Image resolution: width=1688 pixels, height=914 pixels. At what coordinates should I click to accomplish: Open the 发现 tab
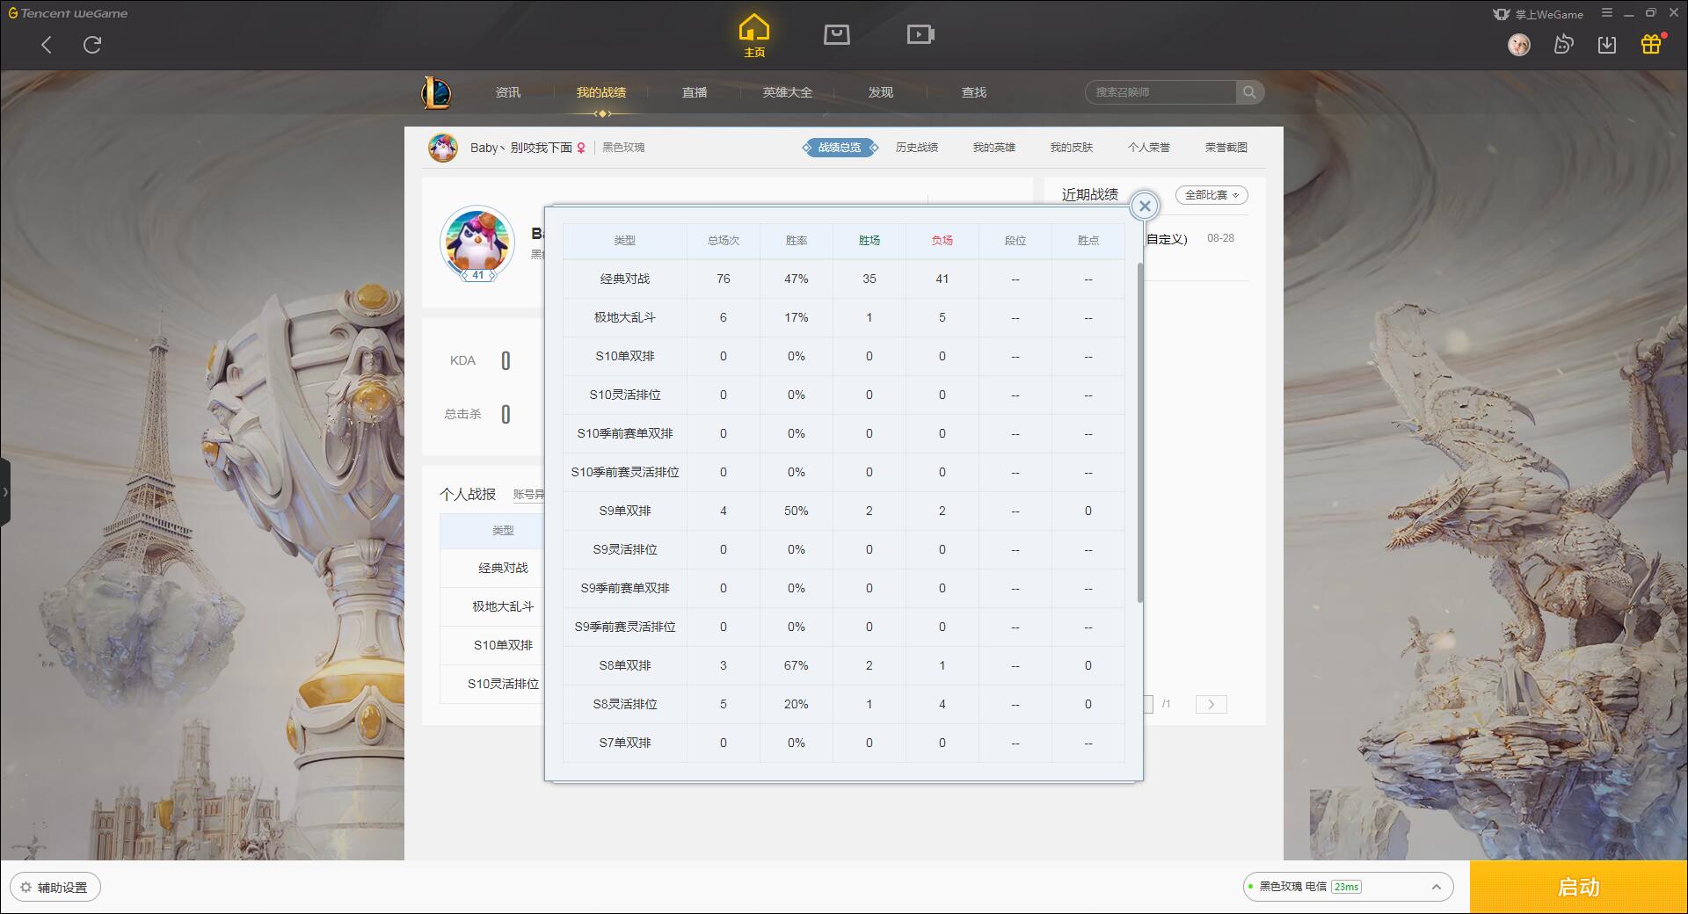tap(881, 92)
